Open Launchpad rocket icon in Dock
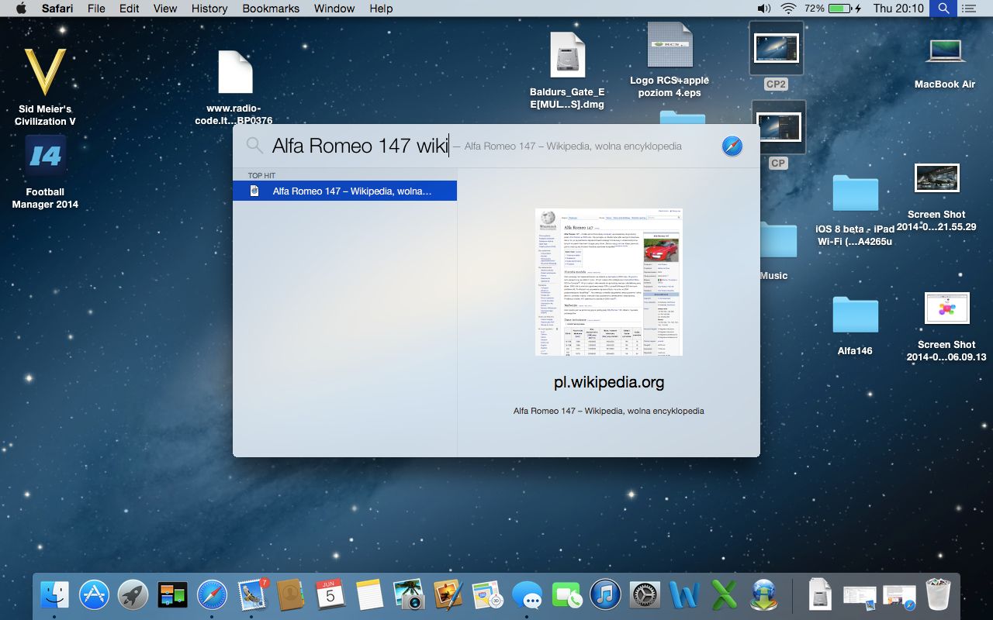This screenshot has width=993, height=620. click(133, 595)
